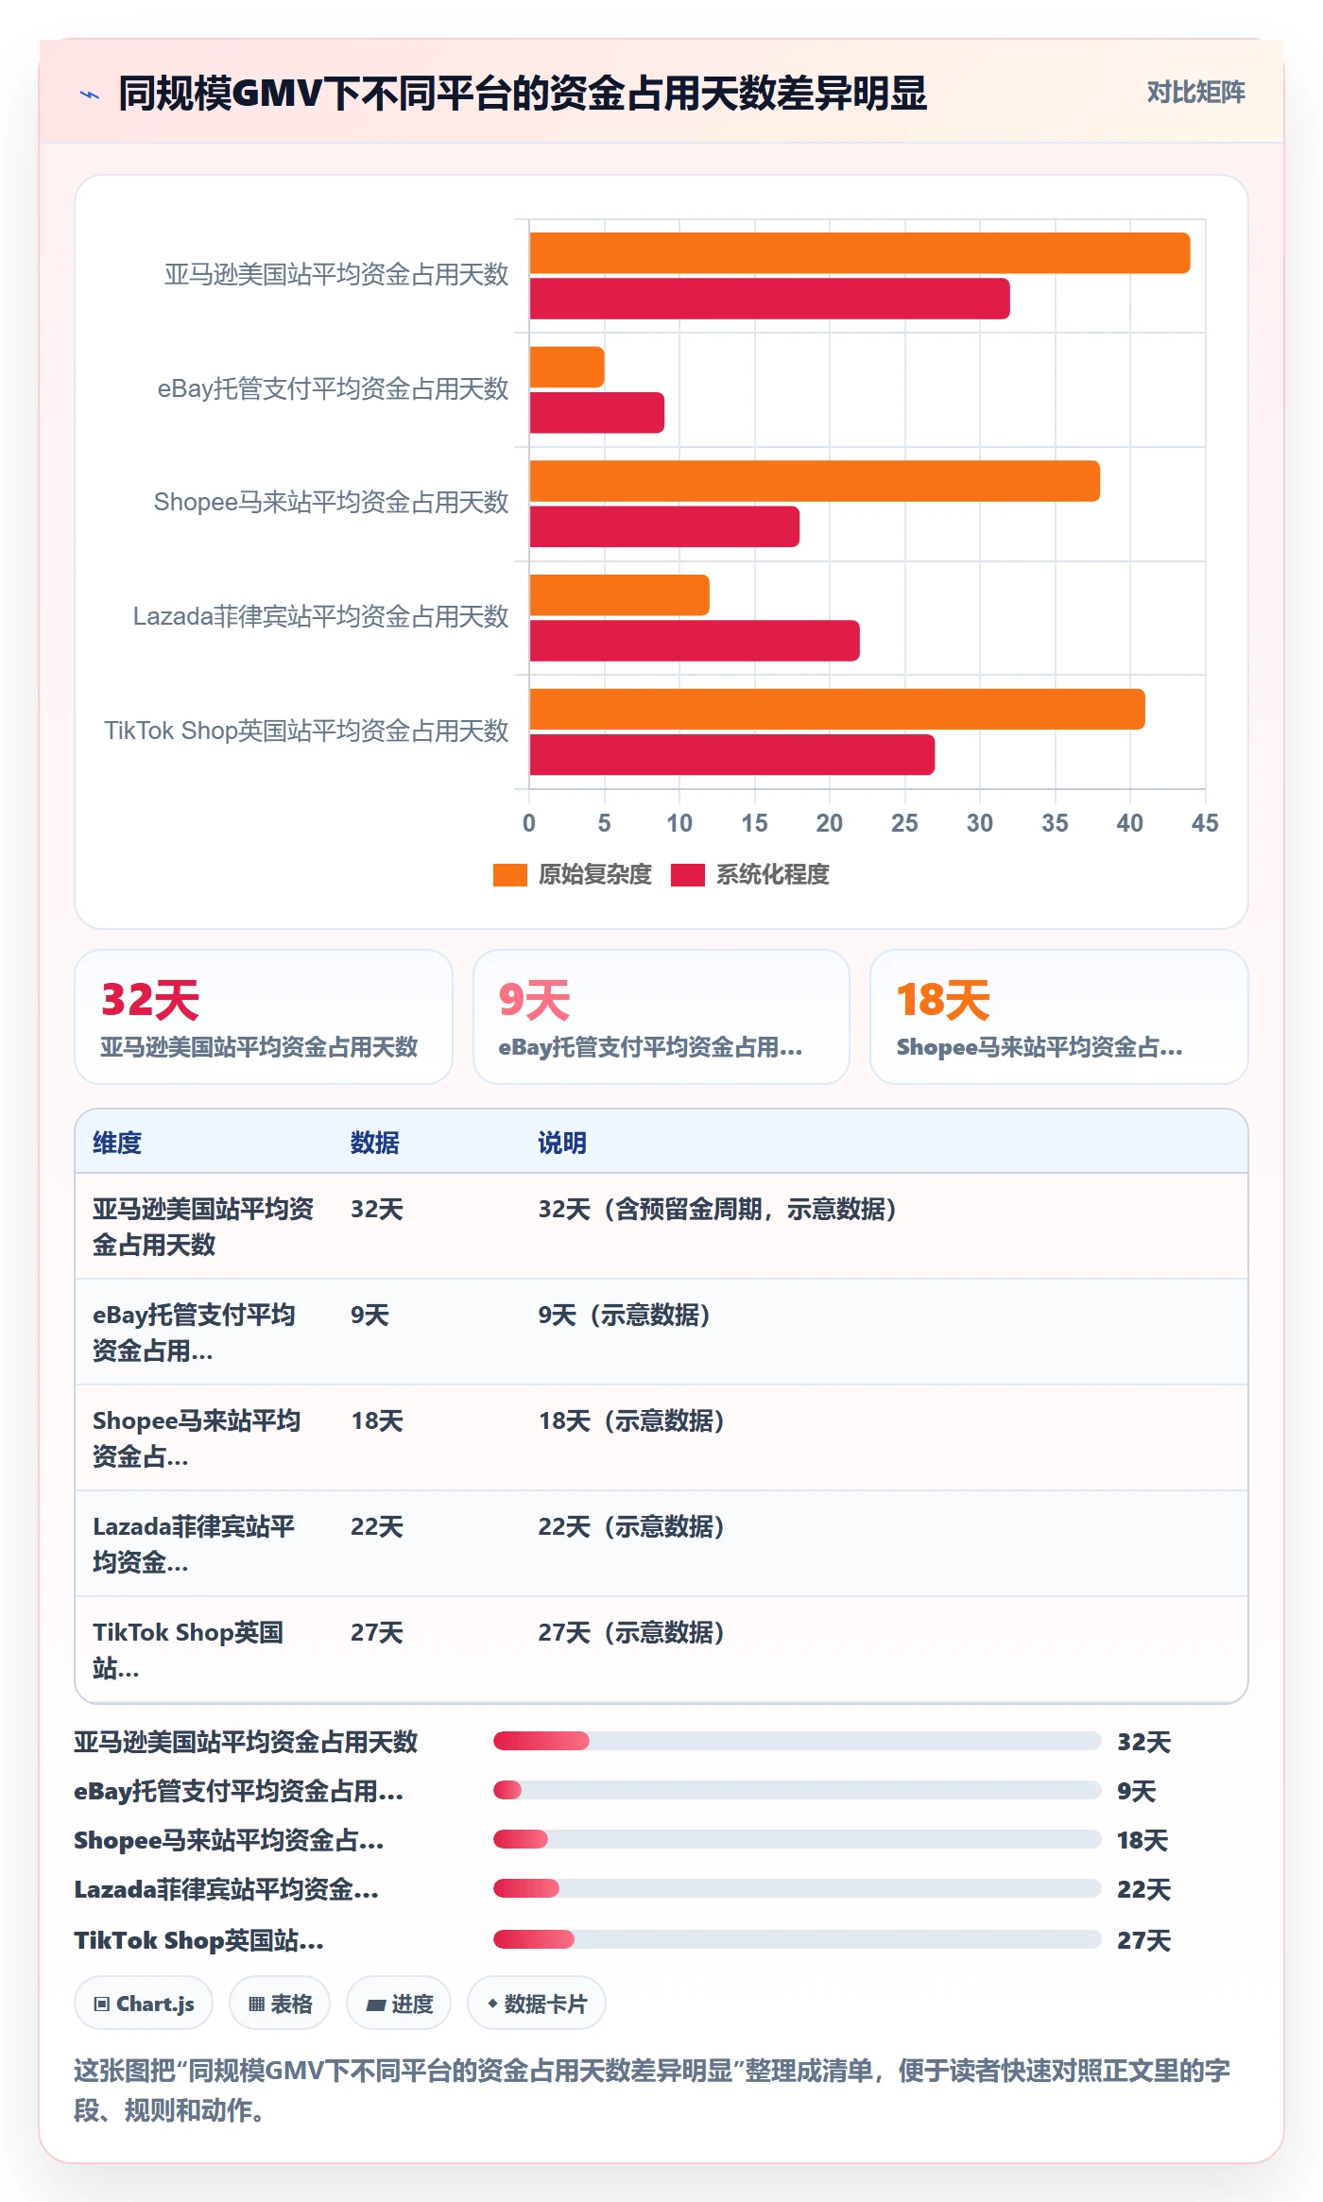Click the red bar for Lazada菲律宾站
The image size is (1323, 2202).
coord(695,641)
